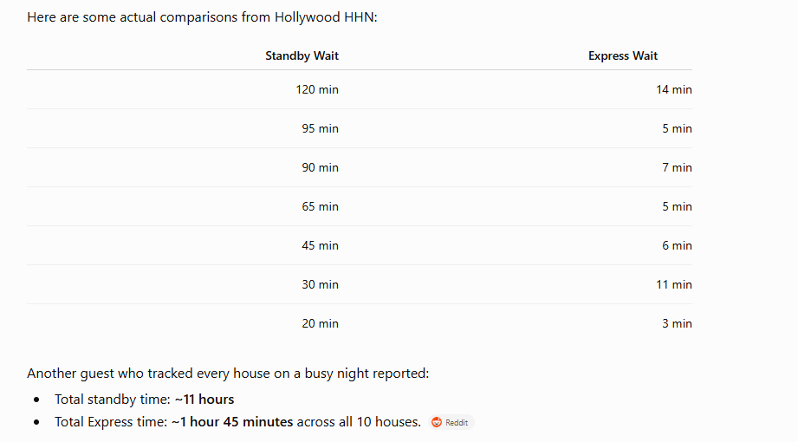Select the 65 min standby cell
This screenshot has height=442, width=798.
click(x=320, y=207)
